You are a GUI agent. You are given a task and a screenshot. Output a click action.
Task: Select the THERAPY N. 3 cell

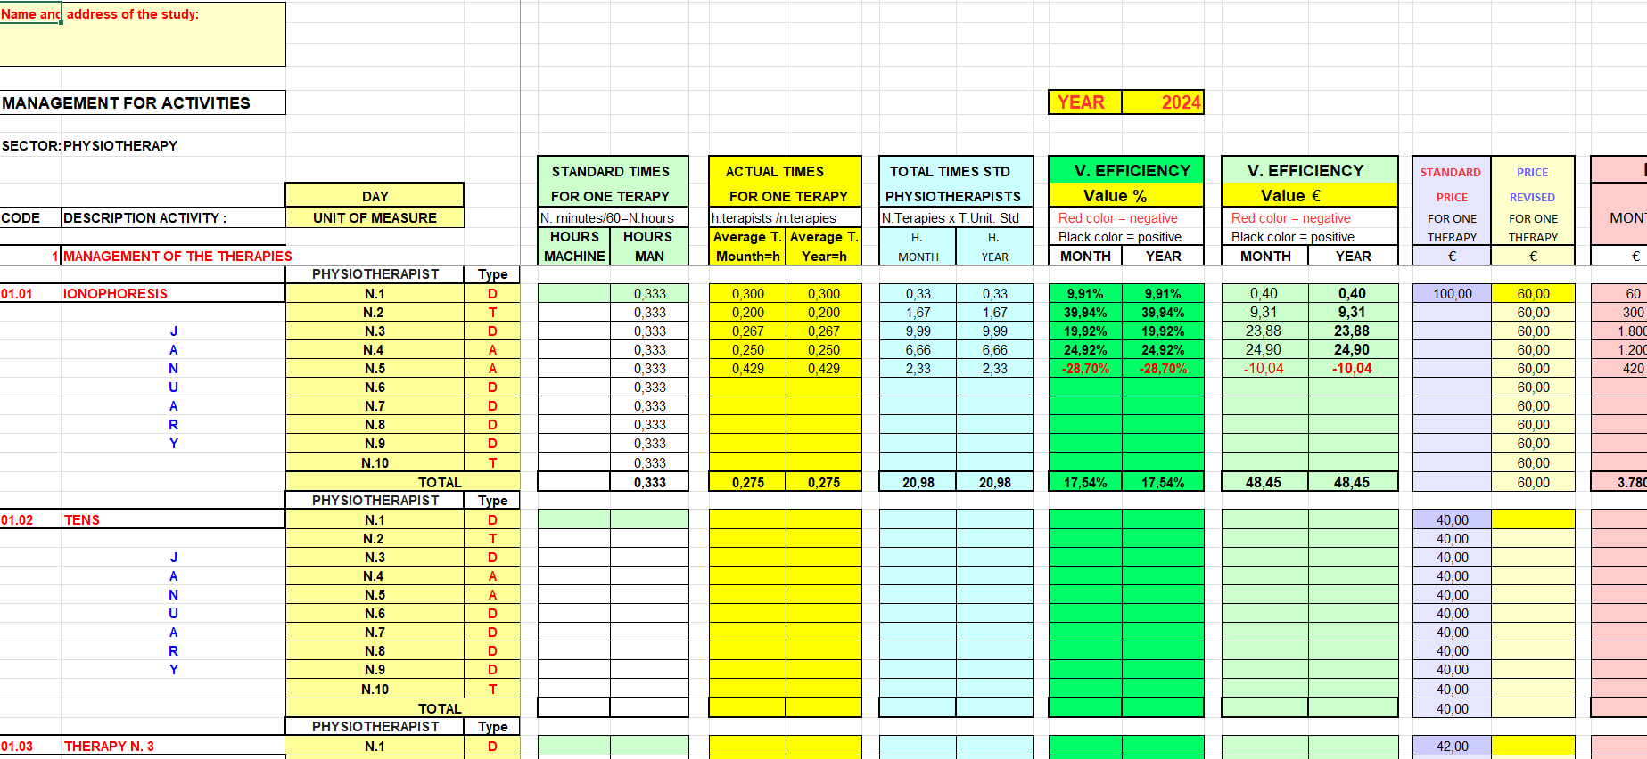point(173,746)
